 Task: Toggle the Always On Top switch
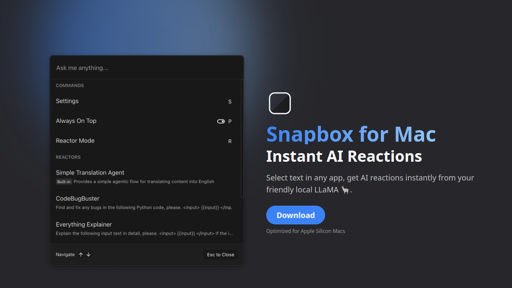coord(221,121)
